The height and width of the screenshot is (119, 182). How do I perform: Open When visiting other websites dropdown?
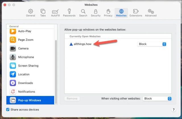[x=157, y=99]
